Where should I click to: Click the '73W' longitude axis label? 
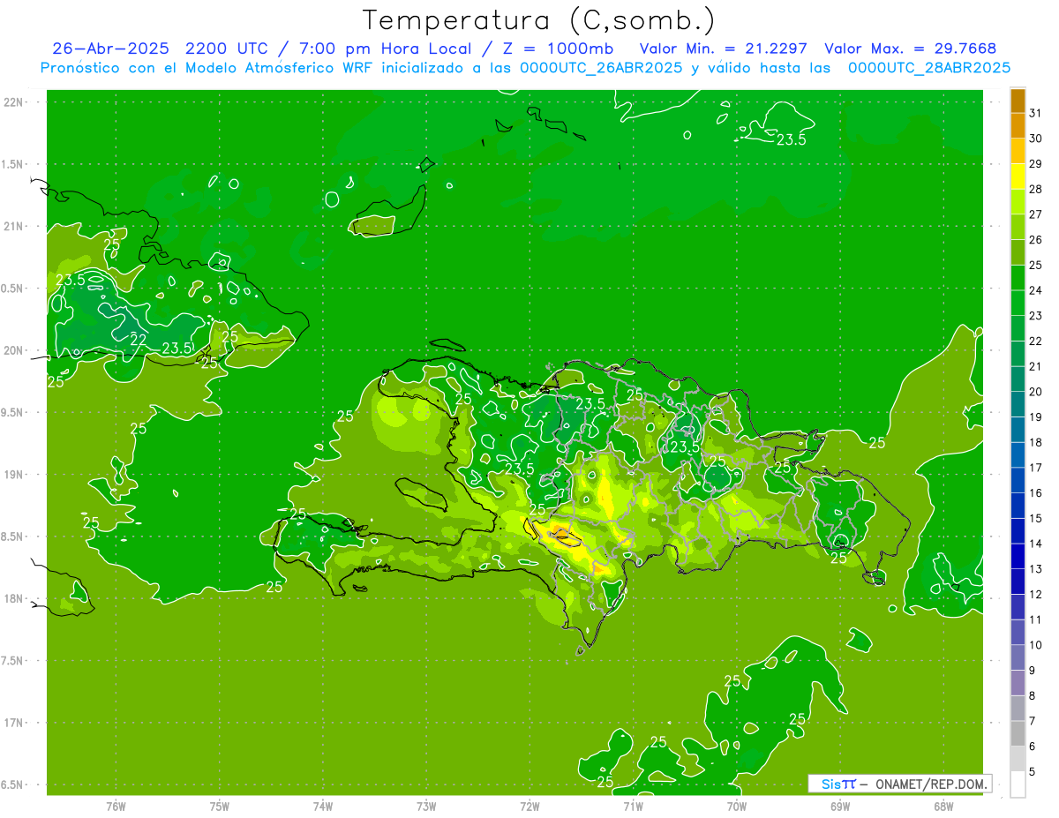pos(426,807)
